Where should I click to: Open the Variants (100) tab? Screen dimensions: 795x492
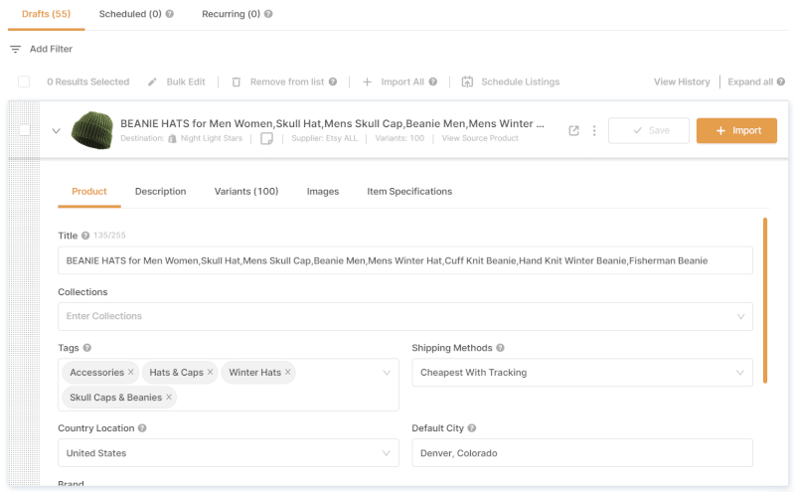pyautogui.click(x=246, y=192)
